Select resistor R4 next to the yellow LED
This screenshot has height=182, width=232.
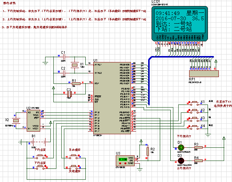pyautogui.click(x=199, y=161)
